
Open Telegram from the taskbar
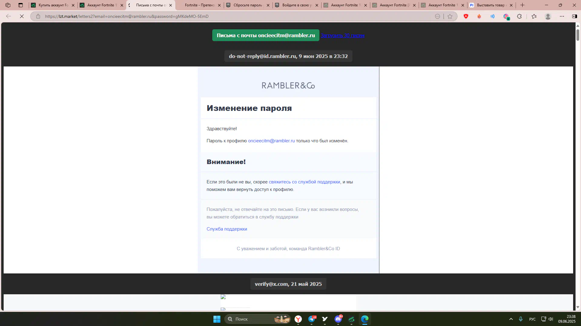click(x=312, y=319)
